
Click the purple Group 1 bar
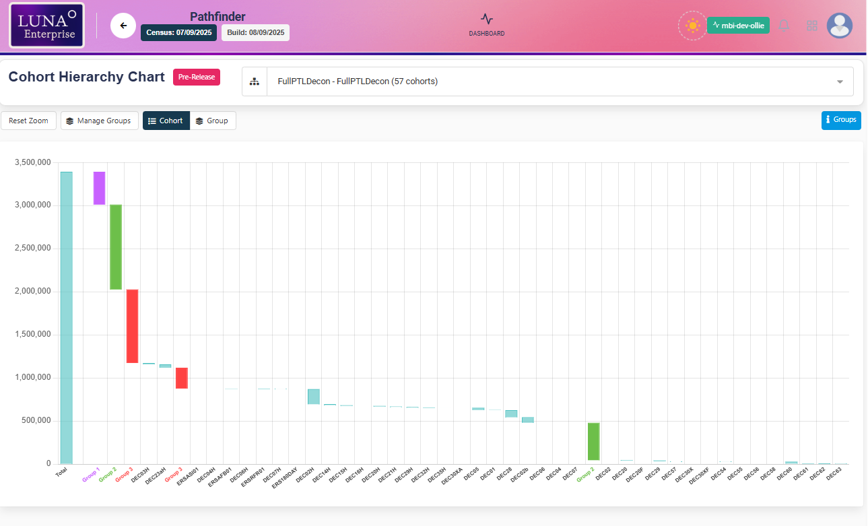tap(99, 188)
